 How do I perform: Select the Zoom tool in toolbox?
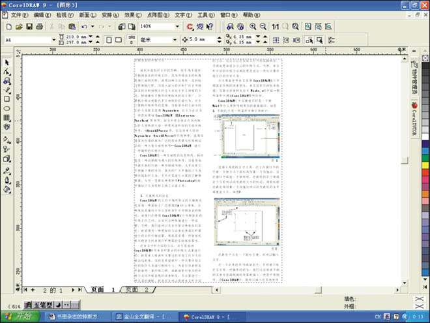(7, 81)
